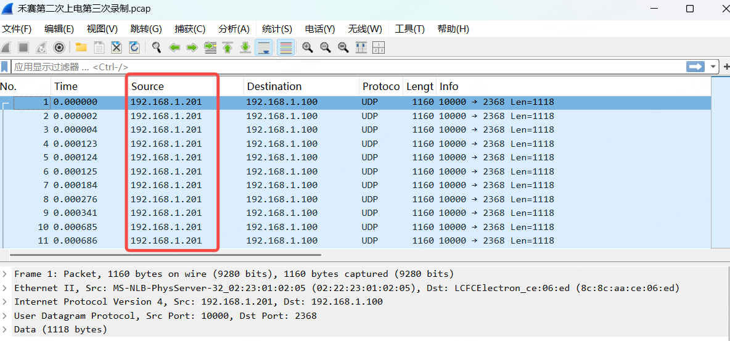Image resolution: width=730 pixels, height=341 pixels.
Task: Open recent display filters dropdown
Action: tap(713, 67)
